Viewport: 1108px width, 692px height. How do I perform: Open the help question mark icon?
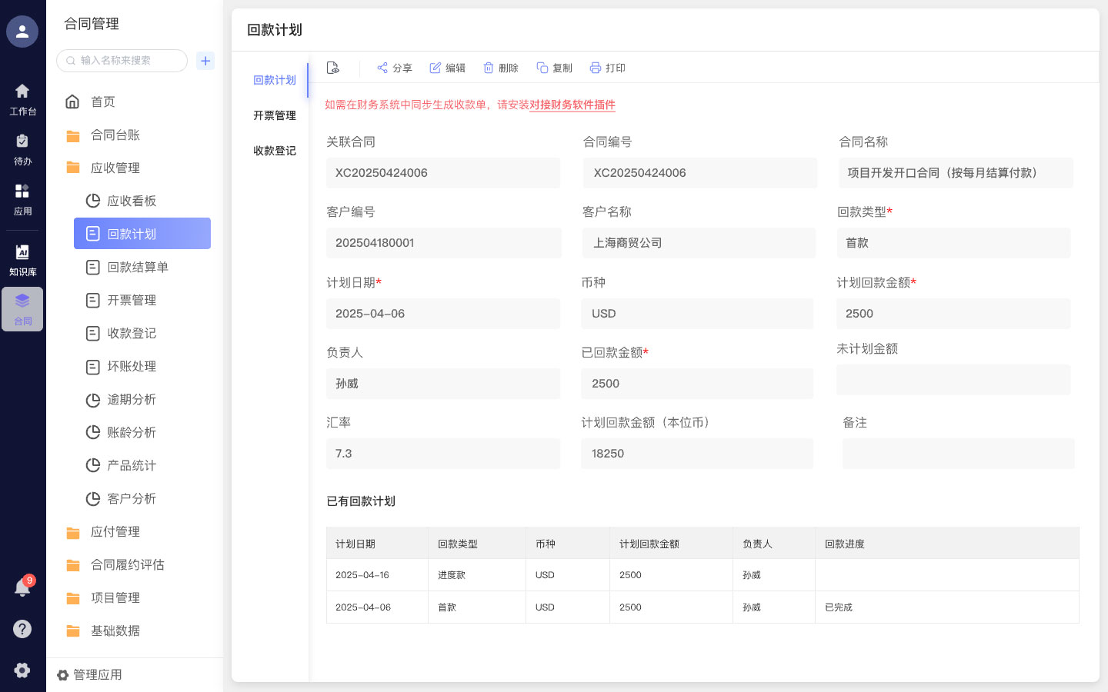[22, 629]
